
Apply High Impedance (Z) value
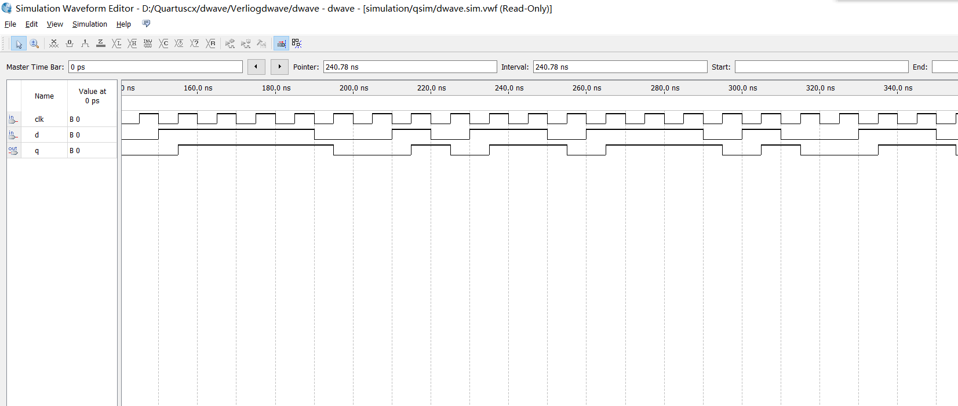(x=101, y=43)
